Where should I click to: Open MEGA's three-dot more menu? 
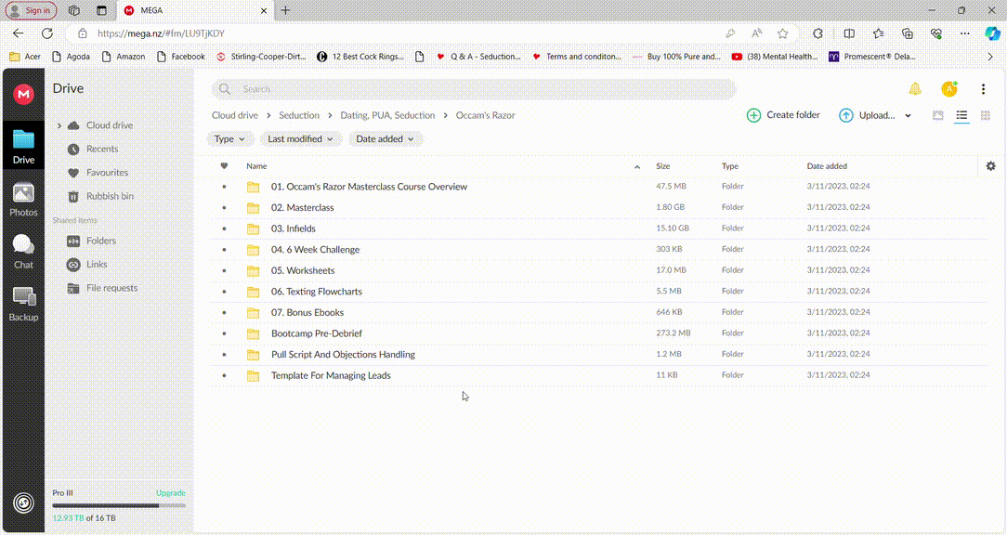983,89
